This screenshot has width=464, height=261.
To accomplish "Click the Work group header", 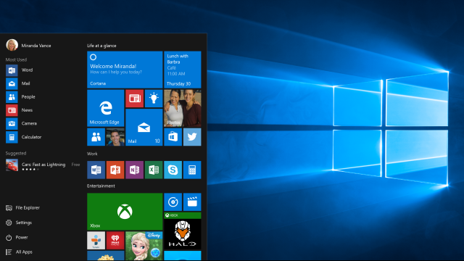I will (92, 154).
